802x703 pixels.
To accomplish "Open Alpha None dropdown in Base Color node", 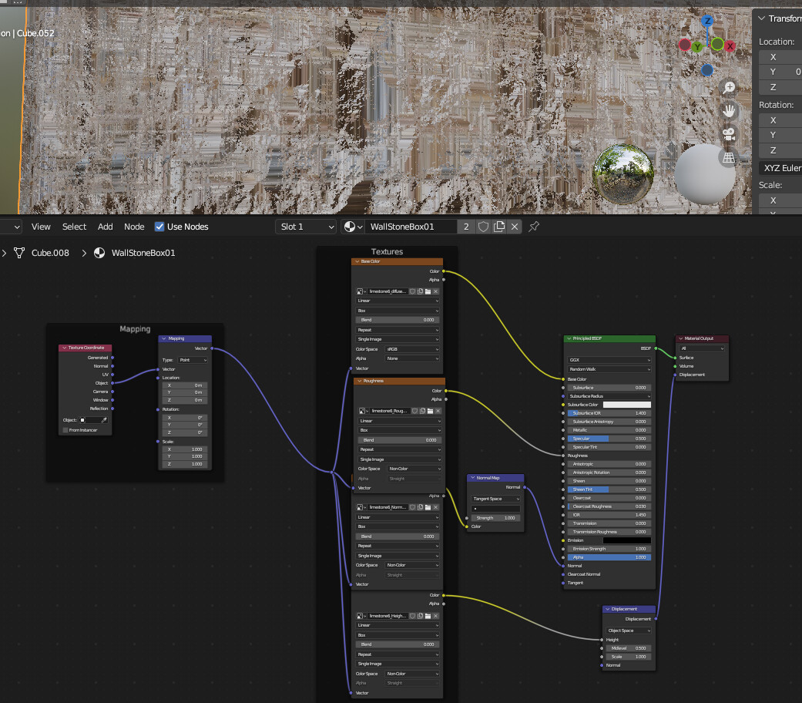I will coord(412,358).
